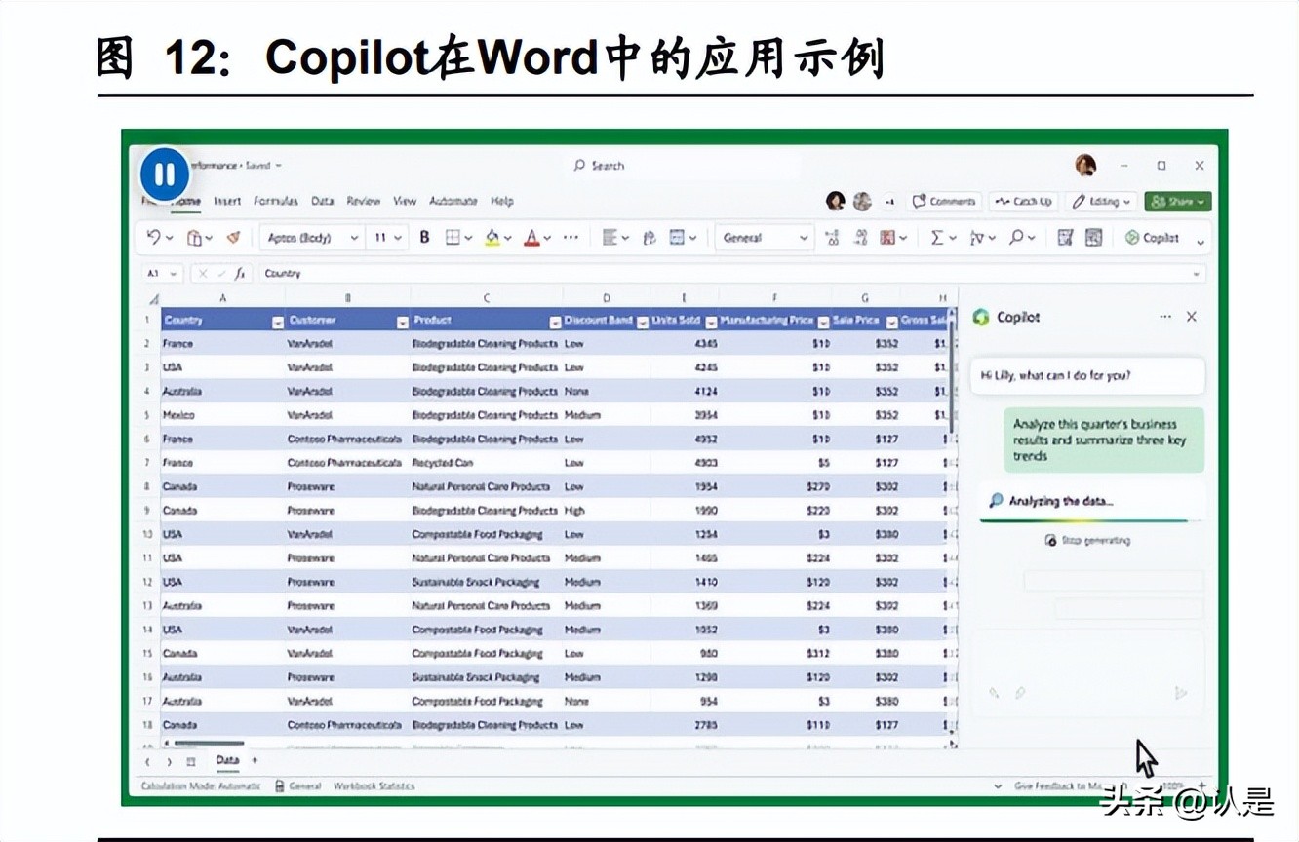Click the Borders grid icon
This screenshot has height=842, width=1299.
click(x=453, y=237)
